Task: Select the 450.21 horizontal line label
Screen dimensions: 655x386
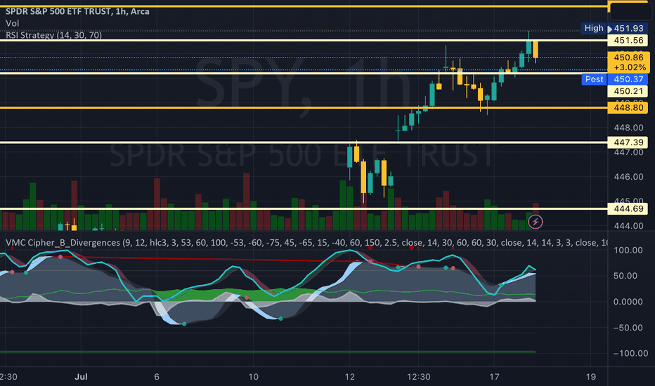Action: [x=628, y=91]
